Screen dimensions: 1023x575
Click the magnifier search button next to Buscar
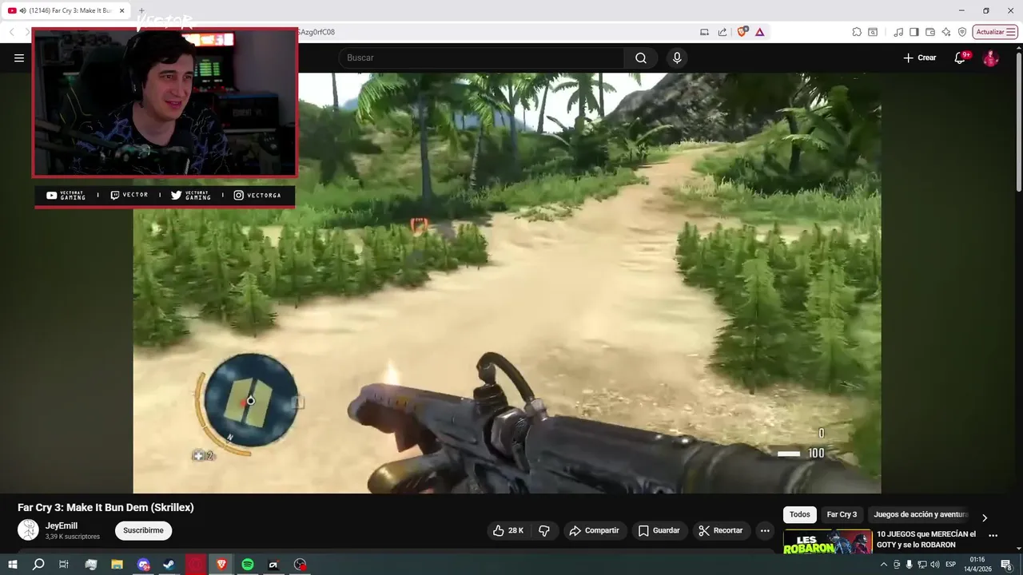click(641, 57)
